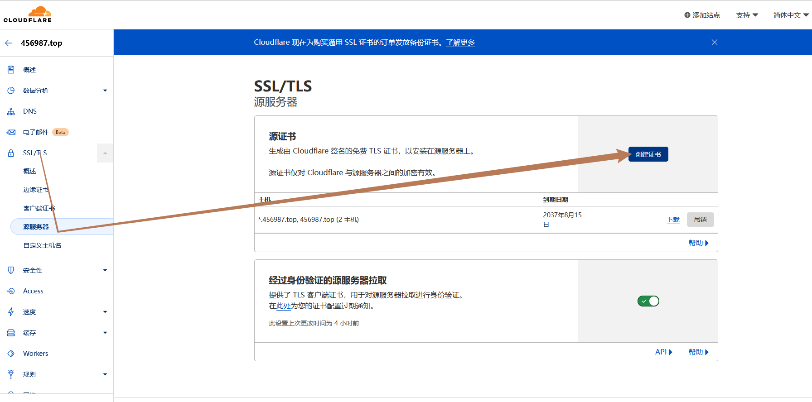Open the DNS sidebar section
812x402 pixels.
30,111
